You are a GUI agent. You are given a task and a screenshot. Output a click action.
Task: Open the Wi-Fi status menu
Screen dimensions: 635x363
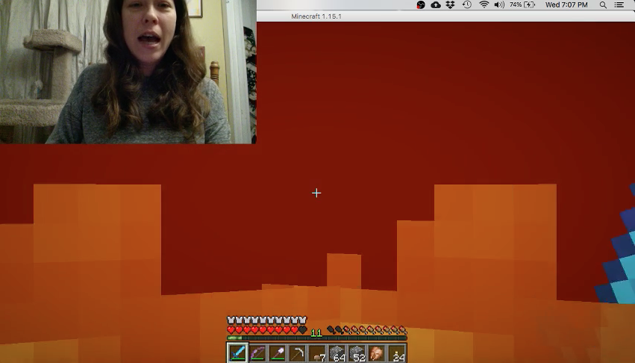point(484,5)
